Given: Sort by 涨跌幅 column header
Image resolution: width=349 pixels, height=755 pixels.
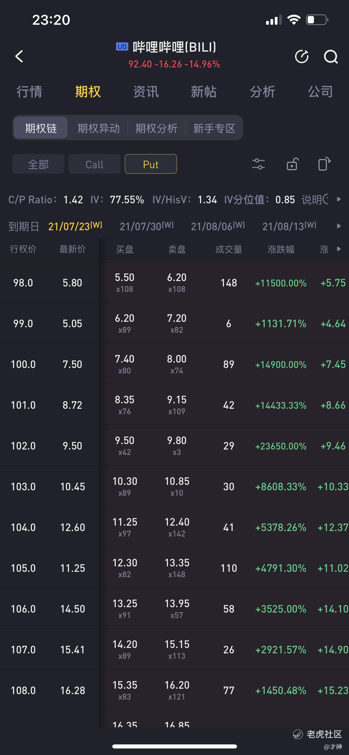Looking at the screenshot, I should tap(281, 249).
